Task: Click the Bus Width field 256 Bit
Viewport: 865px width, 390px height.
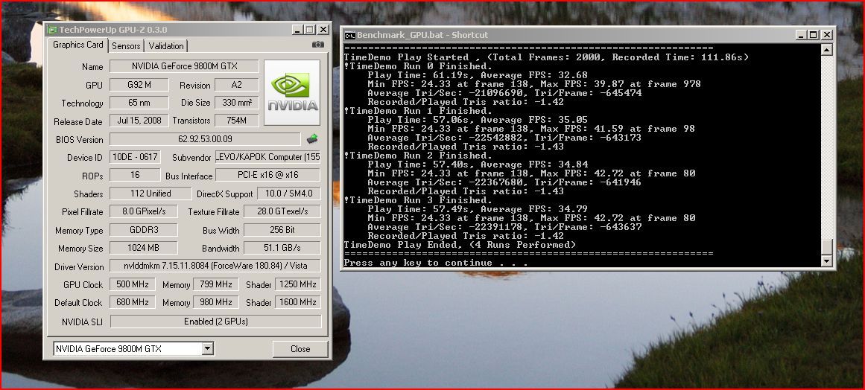Action: [282, 230]
